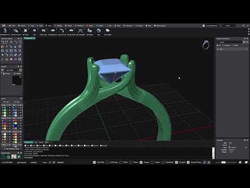
Task: Click the command history scrollbar
Action: coord(214,153)
